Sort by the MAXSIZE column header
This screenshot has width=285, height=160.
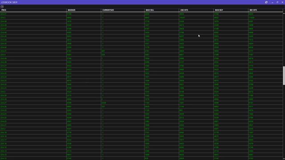(x=71, y=10)
